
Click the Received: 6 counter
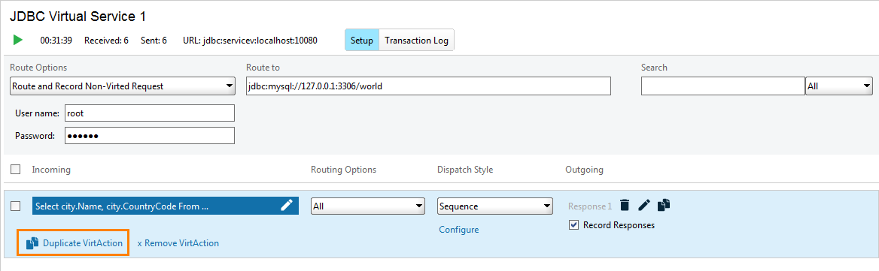coord(107,41)
